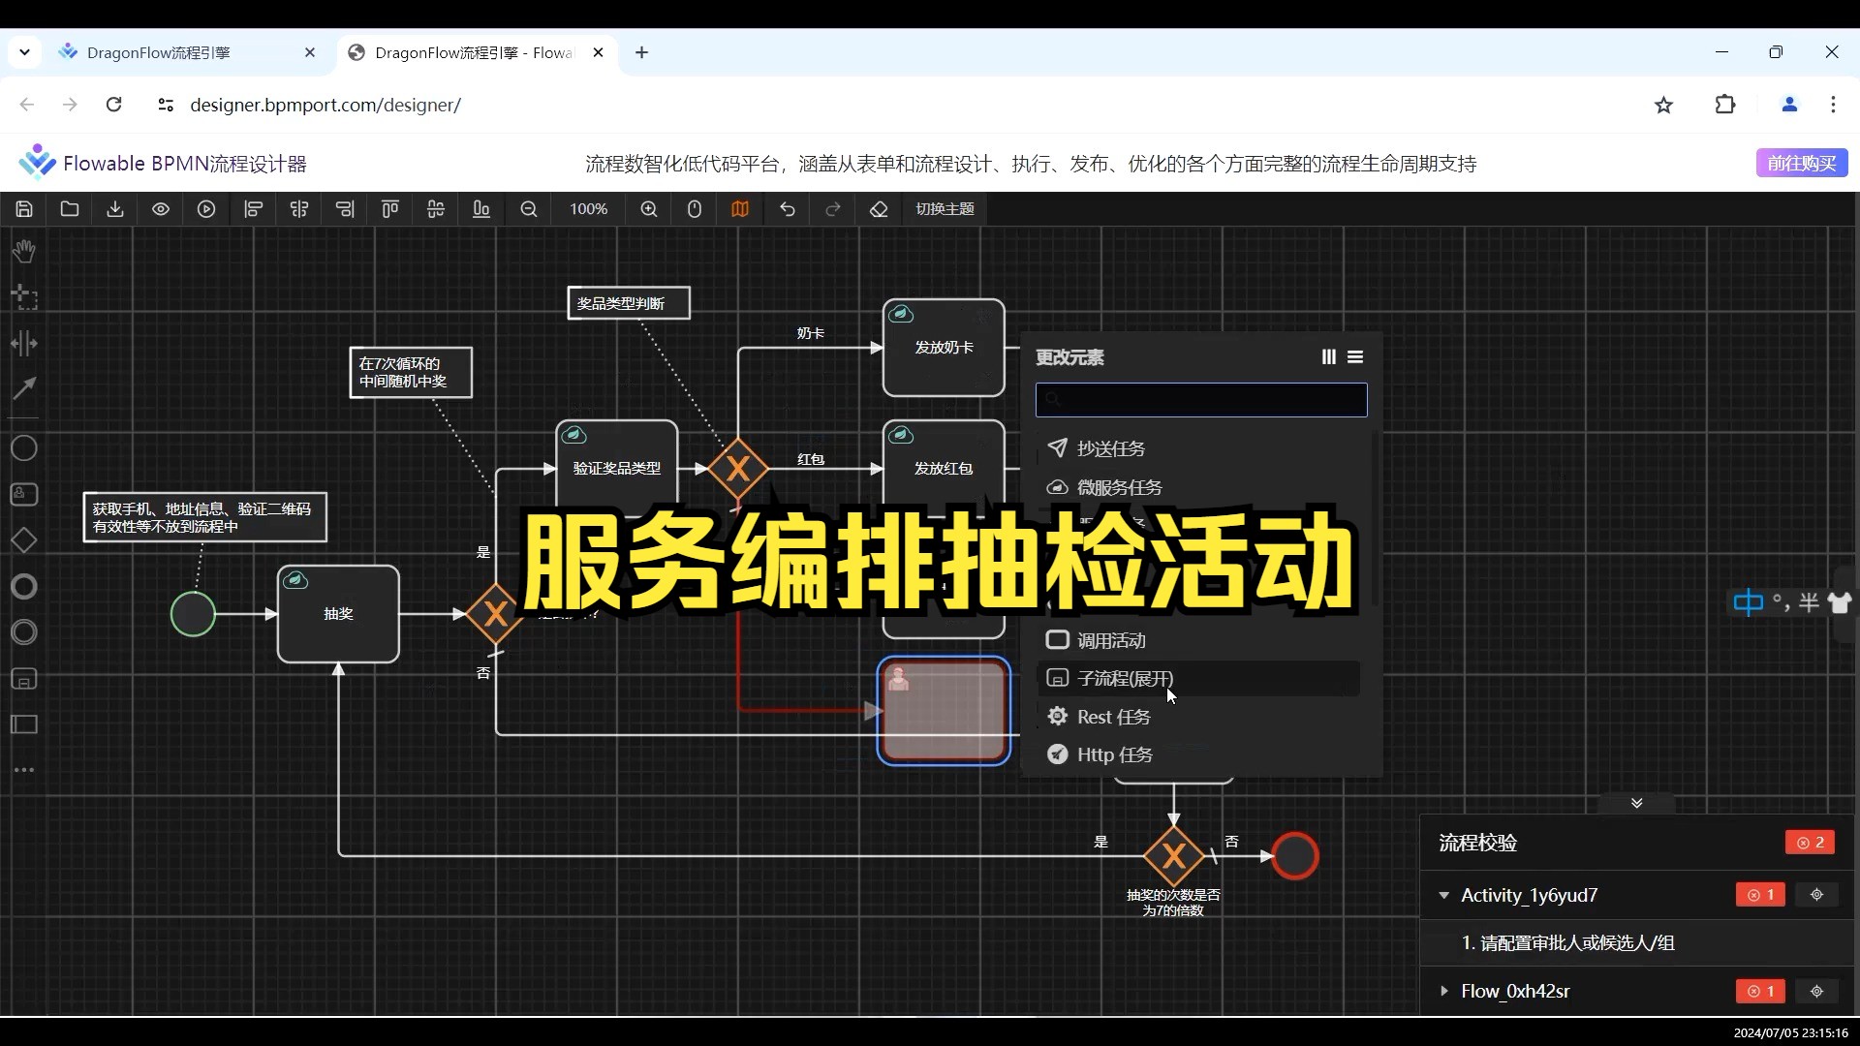Collapse the Activity_1y6yud7 validation entry

click(1444, 895)
